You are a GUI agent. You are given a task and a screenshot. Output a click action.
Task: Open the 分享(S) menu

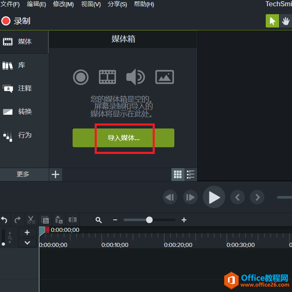tap(117, 4)
